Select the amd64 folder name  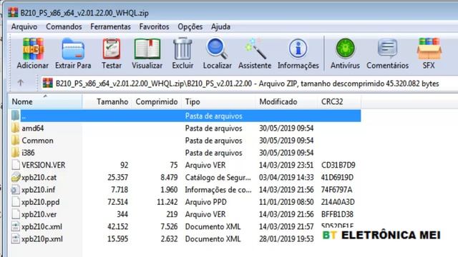click(33, 128)
